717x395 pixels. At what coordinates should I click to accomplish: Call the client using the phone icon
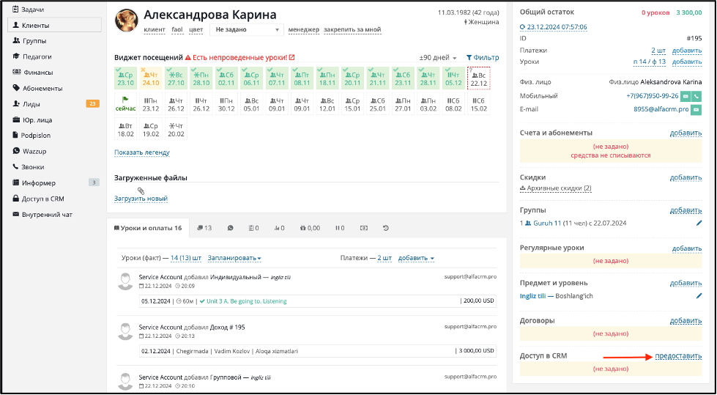[x=696, y=96]
